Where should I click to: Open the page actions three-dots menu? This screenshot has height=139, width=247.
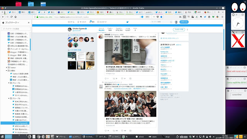[154, 17]
